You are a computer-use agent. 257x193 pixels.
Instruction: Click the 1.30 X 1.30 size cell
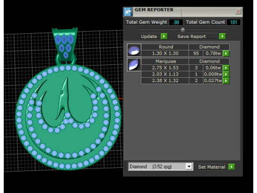(165, 53)
